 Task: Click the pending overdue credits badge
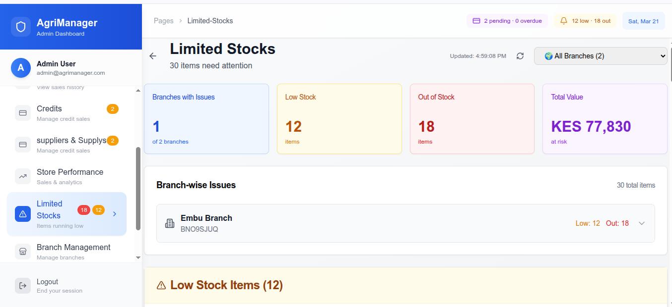tap(507, 21)
